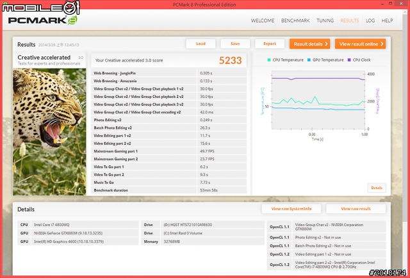
Task: Select the Music To Go row
Action: pyautogui.click(x=168, y=183)
